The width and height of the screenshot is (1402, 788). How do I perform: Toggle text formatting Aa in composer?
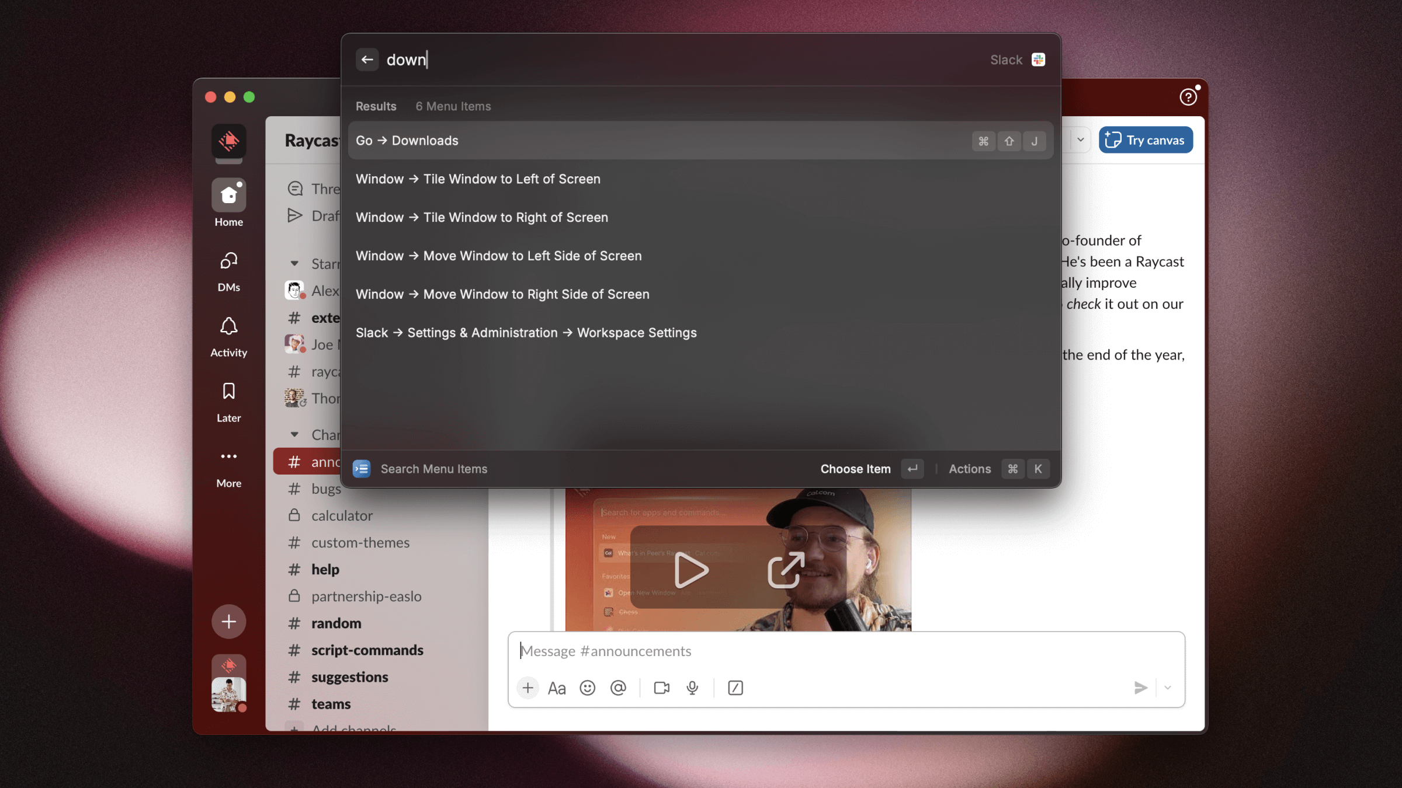[557, 688]
